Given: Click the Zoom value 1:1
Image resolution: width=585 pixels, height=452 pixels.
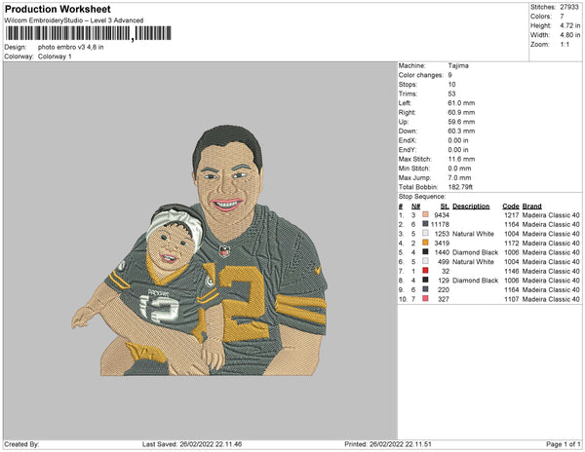Looking at the screenshot, I should tap(565, 45).
